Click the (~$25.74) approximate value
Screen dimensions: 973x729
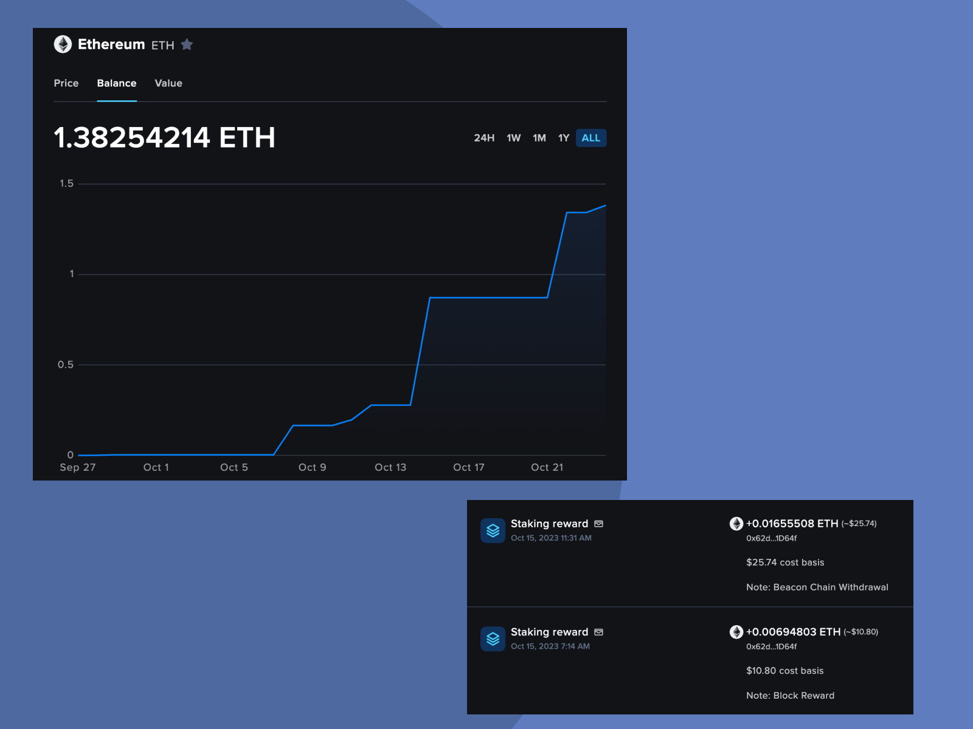tap(859, 524)
